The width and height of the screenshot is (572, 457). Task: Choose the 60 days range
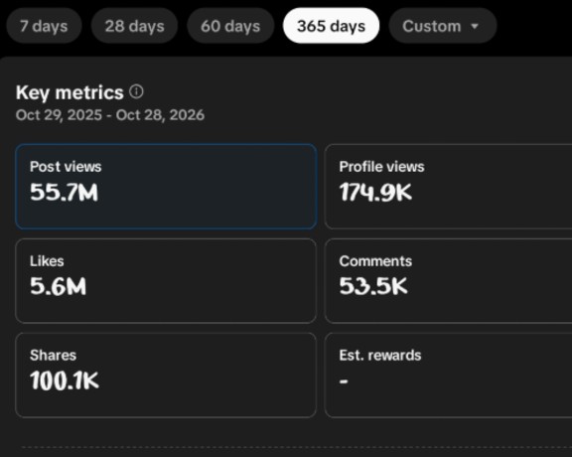point(230,26)
